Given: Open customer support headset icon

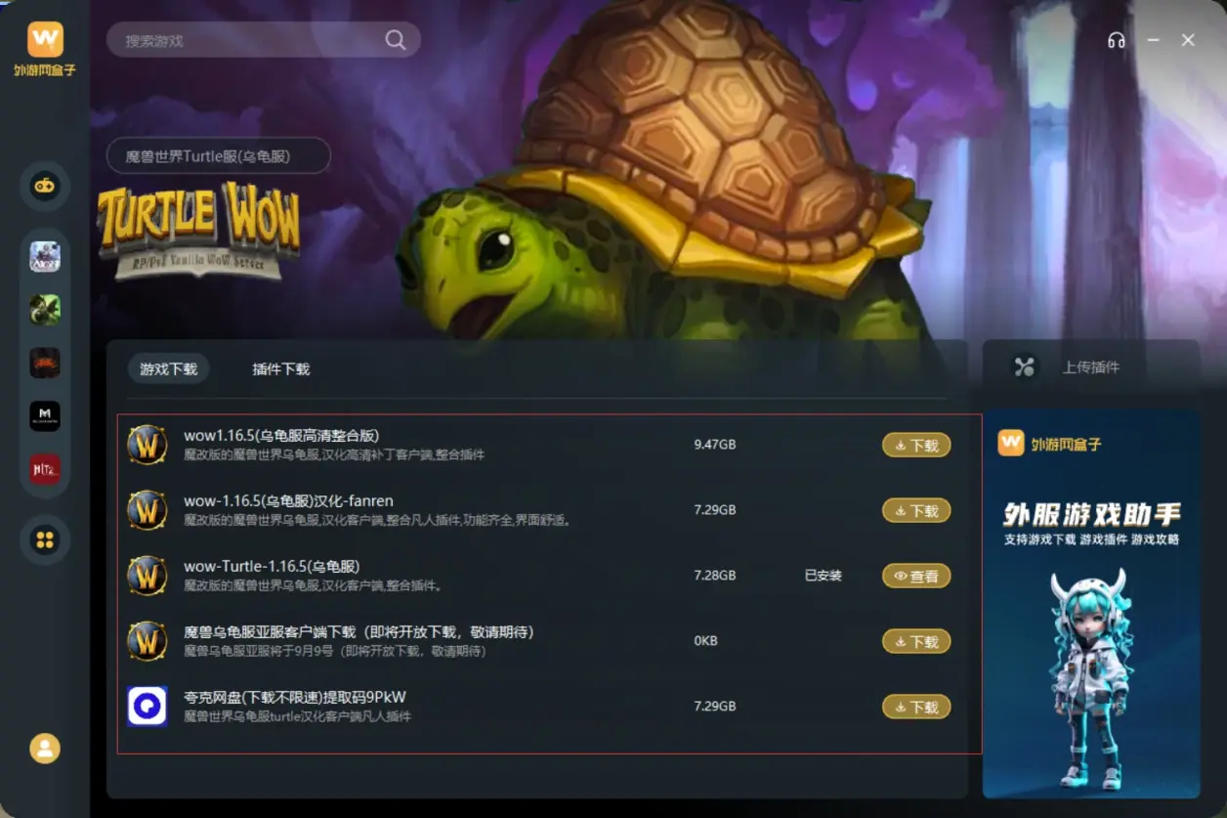Looking at the screenshot, I should (1117, 40).
